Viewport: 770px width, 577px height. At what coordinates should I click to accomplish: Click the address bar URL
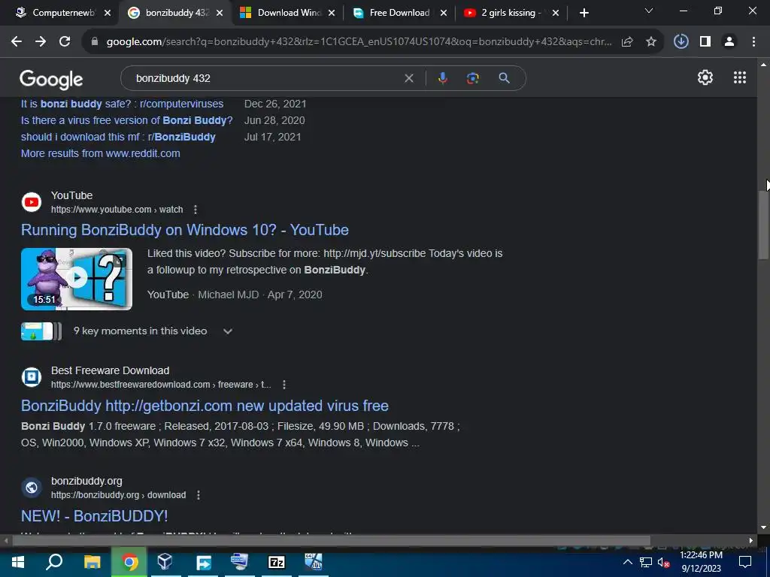[x=359, y=42]
